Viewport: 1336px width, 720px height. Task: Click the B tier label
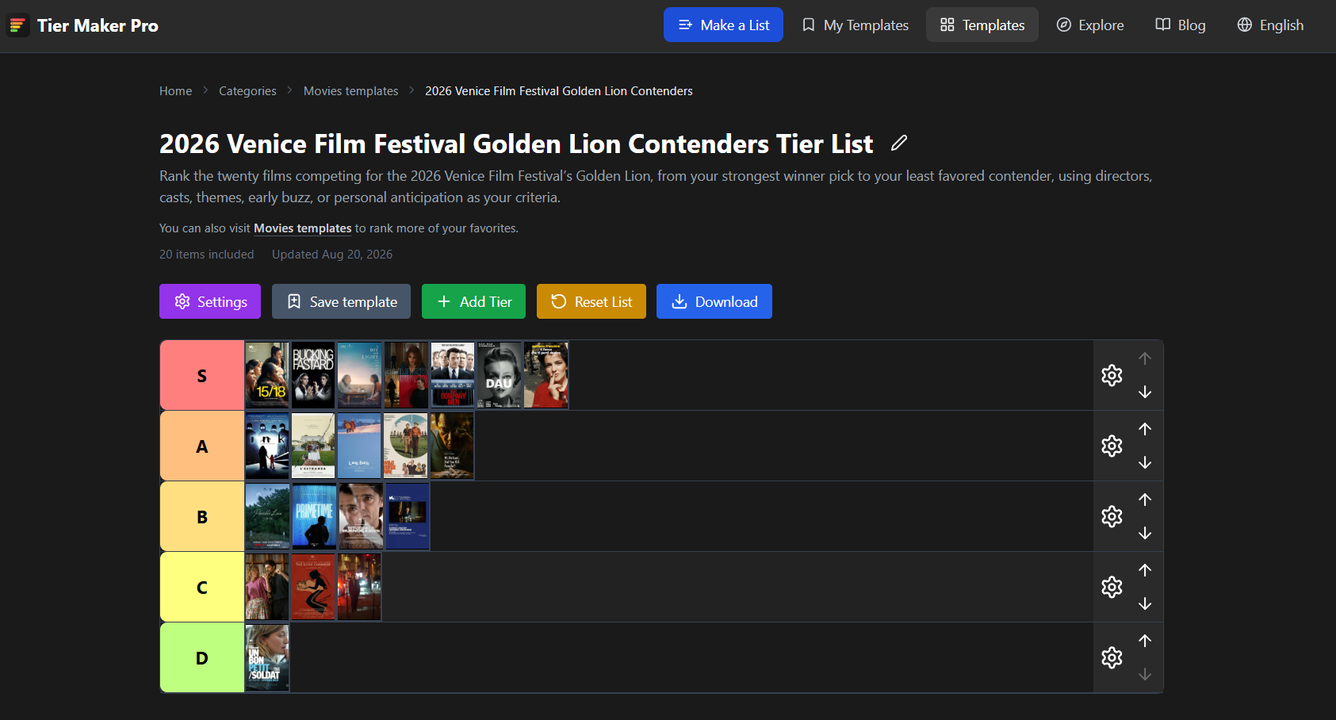[202, 516]
